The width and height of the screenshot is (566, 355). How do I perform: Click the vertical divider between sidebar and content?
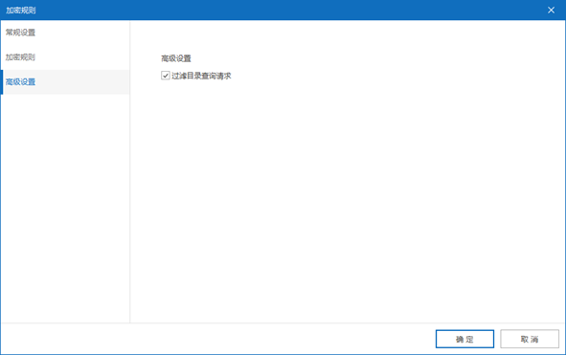[x=129, y=171]
